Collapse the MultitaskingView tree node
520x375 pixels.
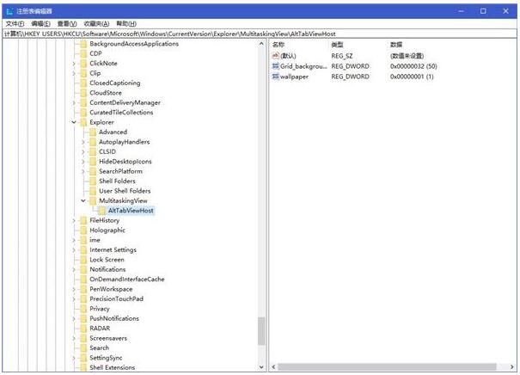click(83, 200)
